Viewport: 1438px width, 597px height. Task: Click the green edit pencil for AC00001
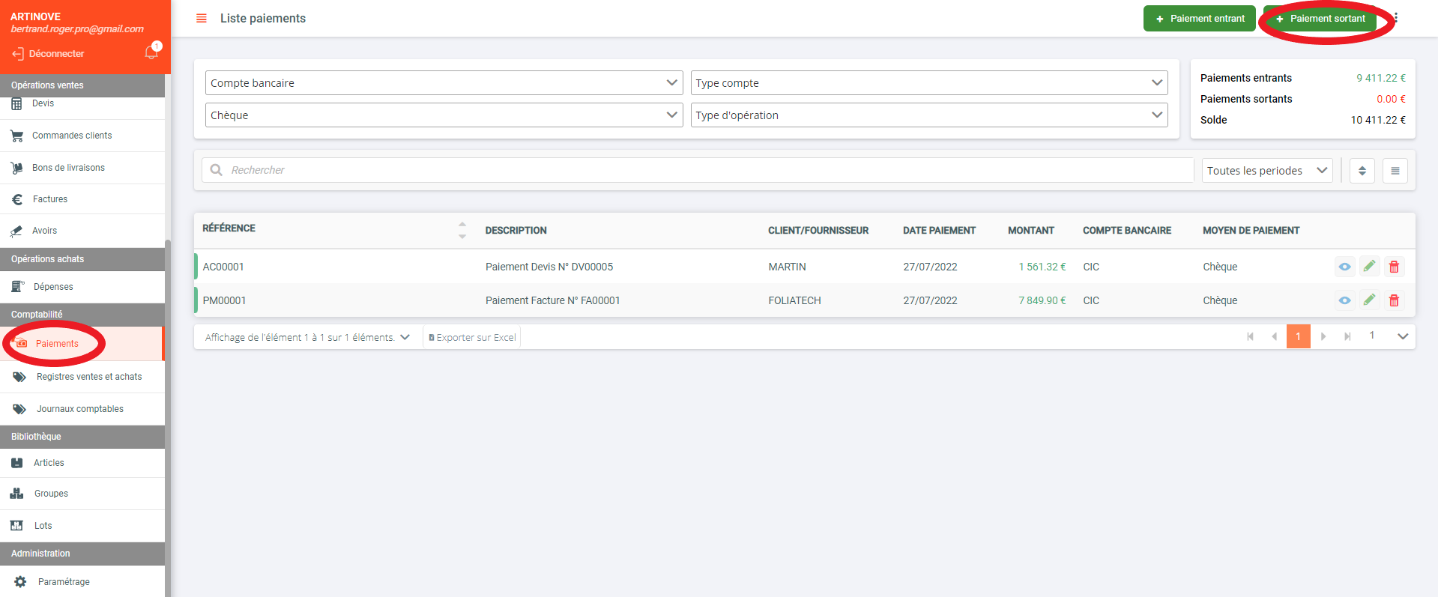tap(1369, 267)
